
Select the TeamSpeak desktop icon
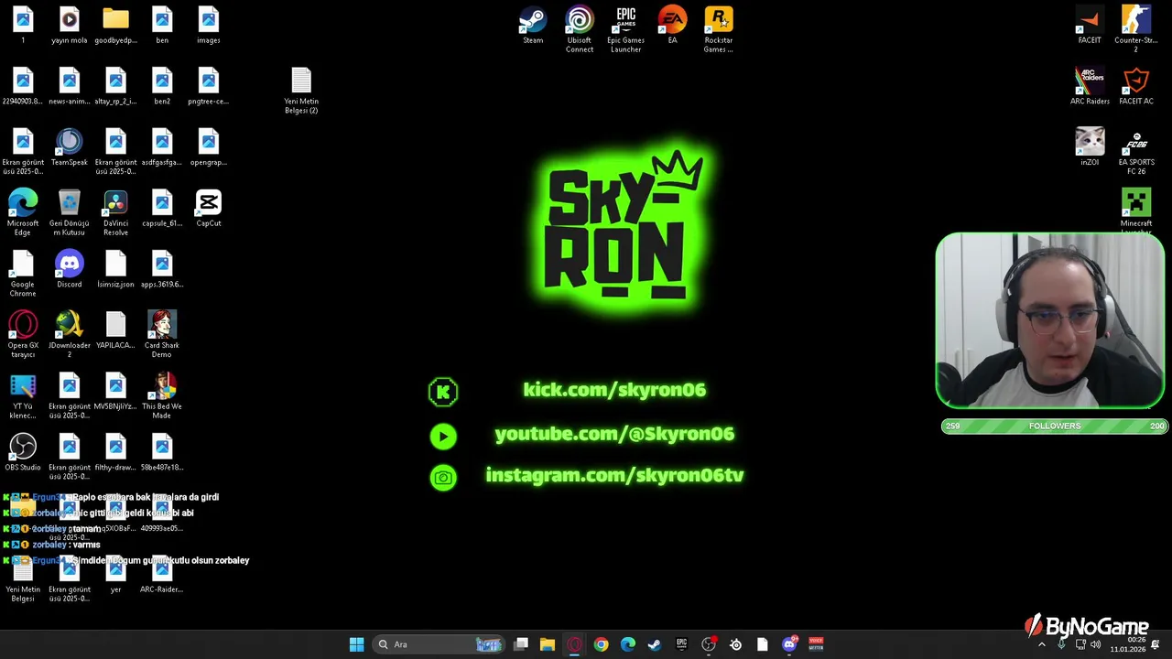tap(70, 147)
